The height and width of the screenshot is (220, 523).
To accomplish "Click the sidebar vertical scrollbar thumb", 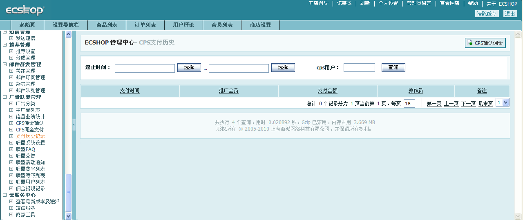I will point(68,192).
